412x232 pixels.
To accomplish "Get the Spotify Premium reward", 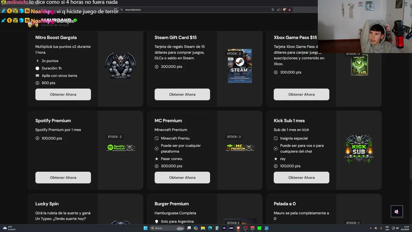I will (x=63, y=178).
